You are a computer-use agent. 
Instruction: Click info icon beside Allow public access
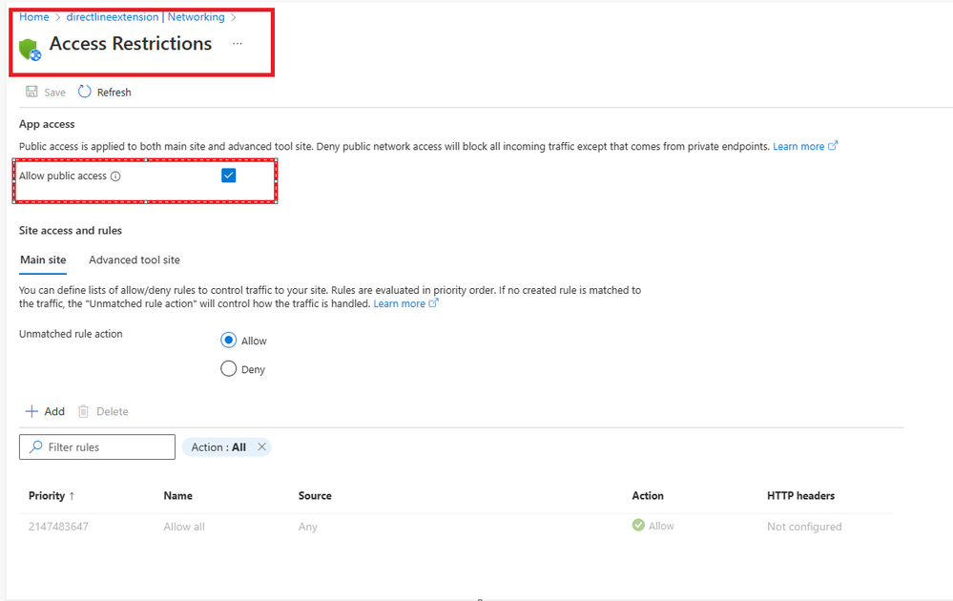click(x=115, y=176)
